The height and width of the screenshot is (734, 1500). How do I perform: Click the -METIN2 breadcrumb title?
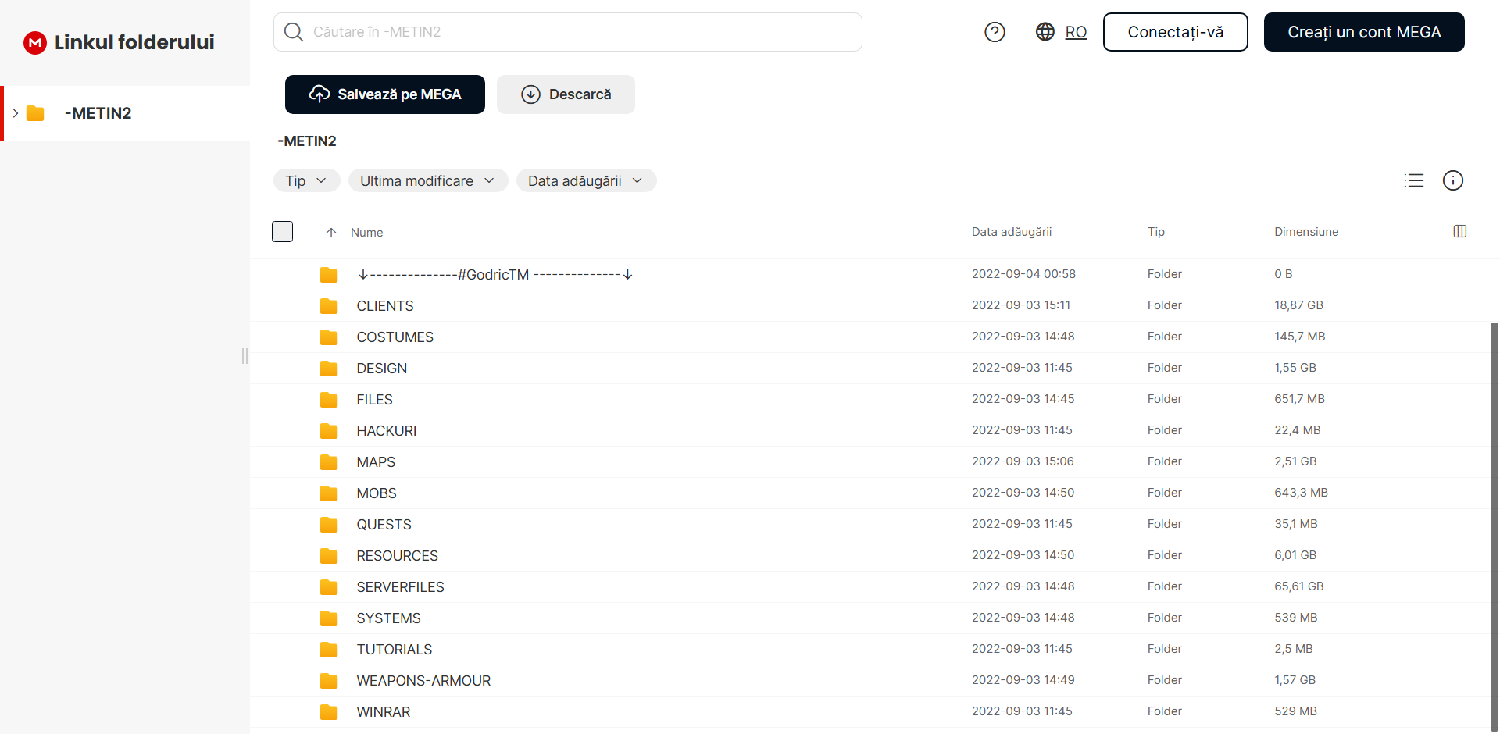307,141
